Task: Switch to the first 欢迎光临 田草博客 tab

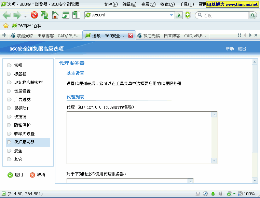Action: click(45, 36)
